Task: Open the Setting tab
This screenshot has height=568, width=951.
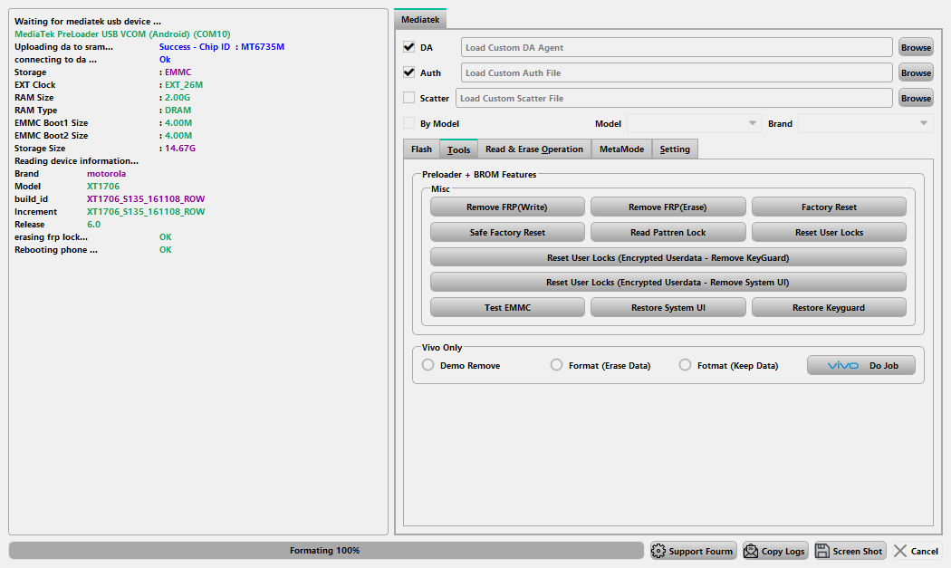Action: coord(675,149)
